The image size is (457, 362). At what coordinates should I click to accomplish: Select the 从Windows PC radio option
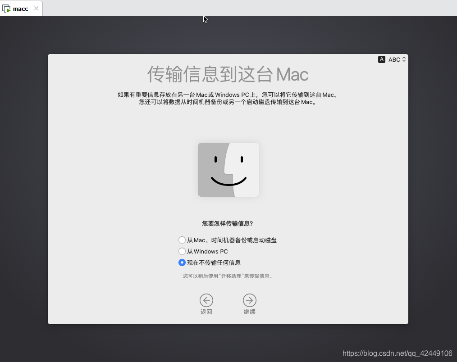pyautogui.click(x=182, y=251)
